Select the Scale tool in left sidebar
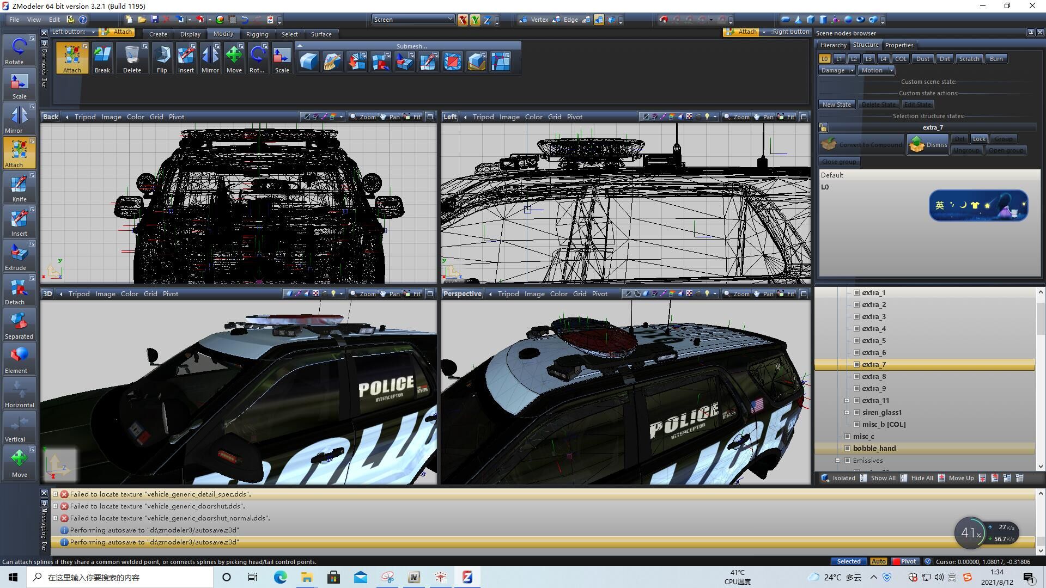The image size is (1046, 588). [19, 84]
